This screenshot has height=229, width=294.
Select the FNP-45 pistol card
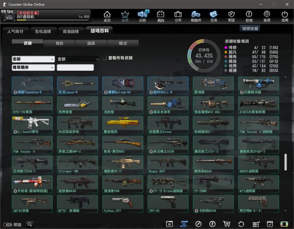168,204
